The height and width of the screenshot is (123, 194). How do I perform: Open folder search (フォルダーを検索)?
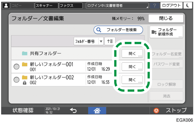point(118,30)
